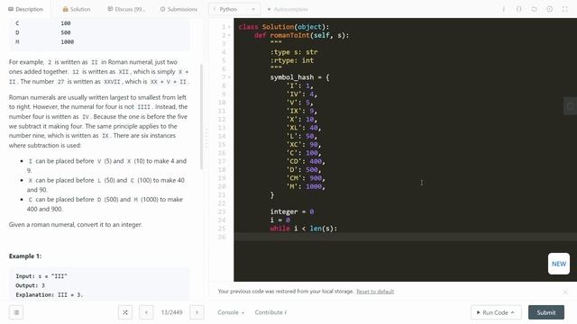Click the description panel scrollbar
This screenshot has width=577, height=324.
pyautogui.click(x=201, y=116)
